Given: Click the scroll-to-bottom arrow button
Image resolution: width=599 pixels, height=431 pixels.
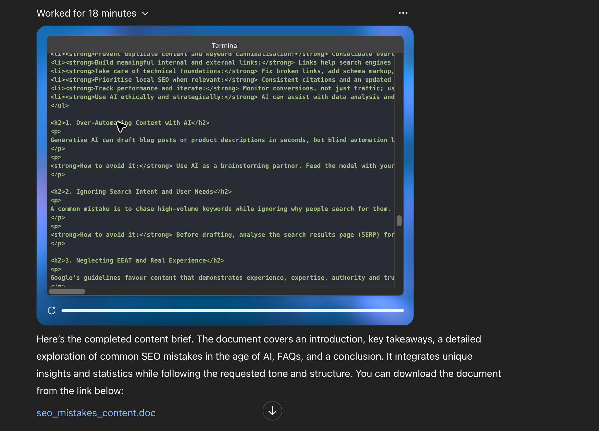Looking at the screenshot, I should 272,411.
